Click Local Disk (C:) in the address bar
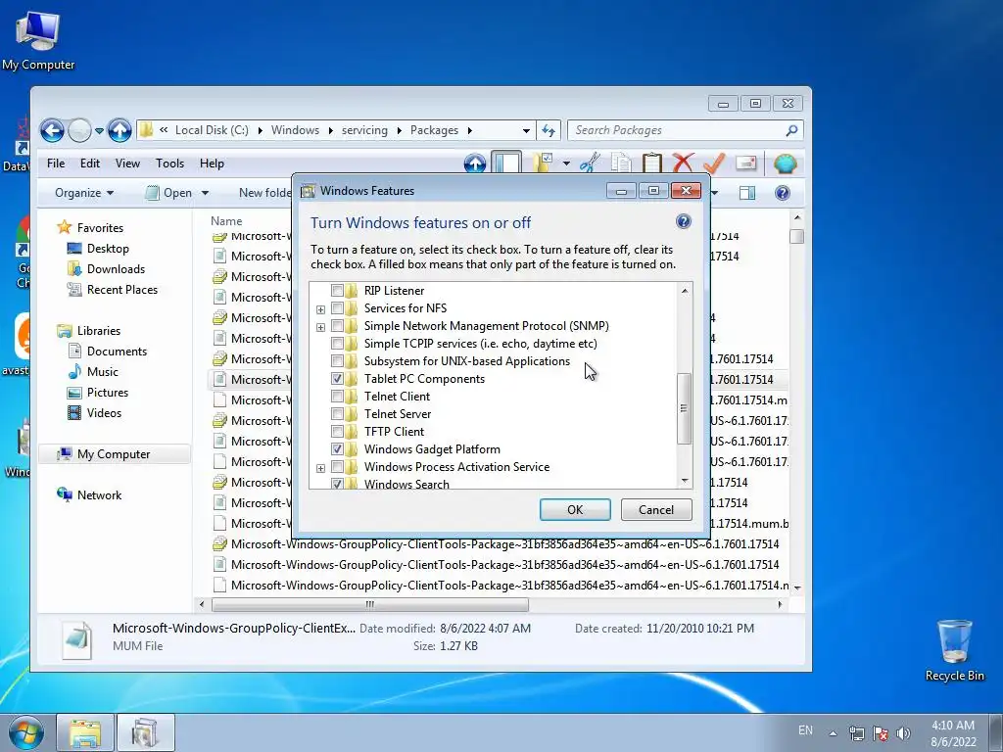This screenshot has width=1003, height=752. (212, 130)
